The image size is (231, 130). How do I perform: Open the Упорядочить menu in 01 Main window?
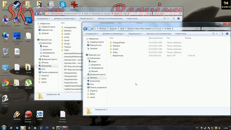pos(92,34)
